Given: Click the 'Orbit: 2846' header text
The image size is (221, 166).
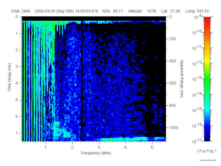Looking at the screenshot, I should pos(20,11).
